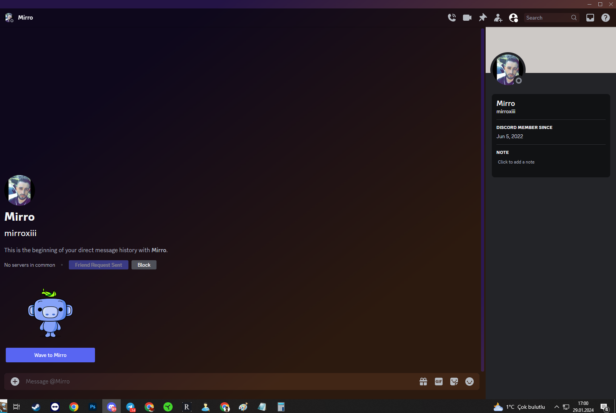Screen dimensions: 616x413
Task: Click the Jun 5, 2022 date
Action: 509,136
